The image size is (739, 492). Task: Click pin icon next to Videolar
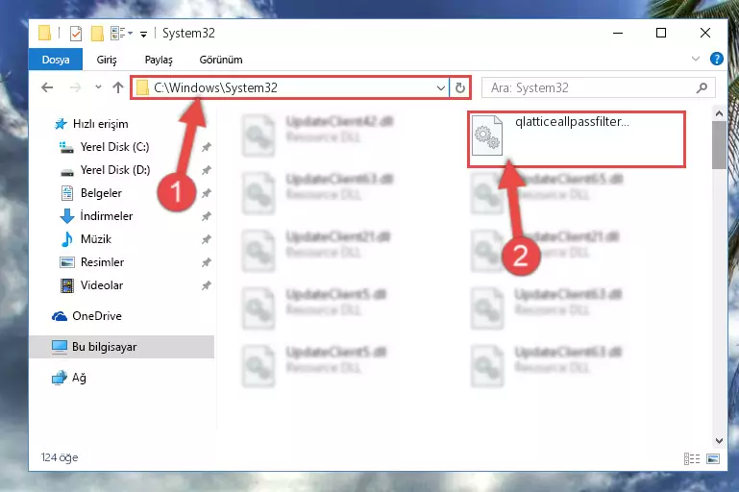(206, 285)
